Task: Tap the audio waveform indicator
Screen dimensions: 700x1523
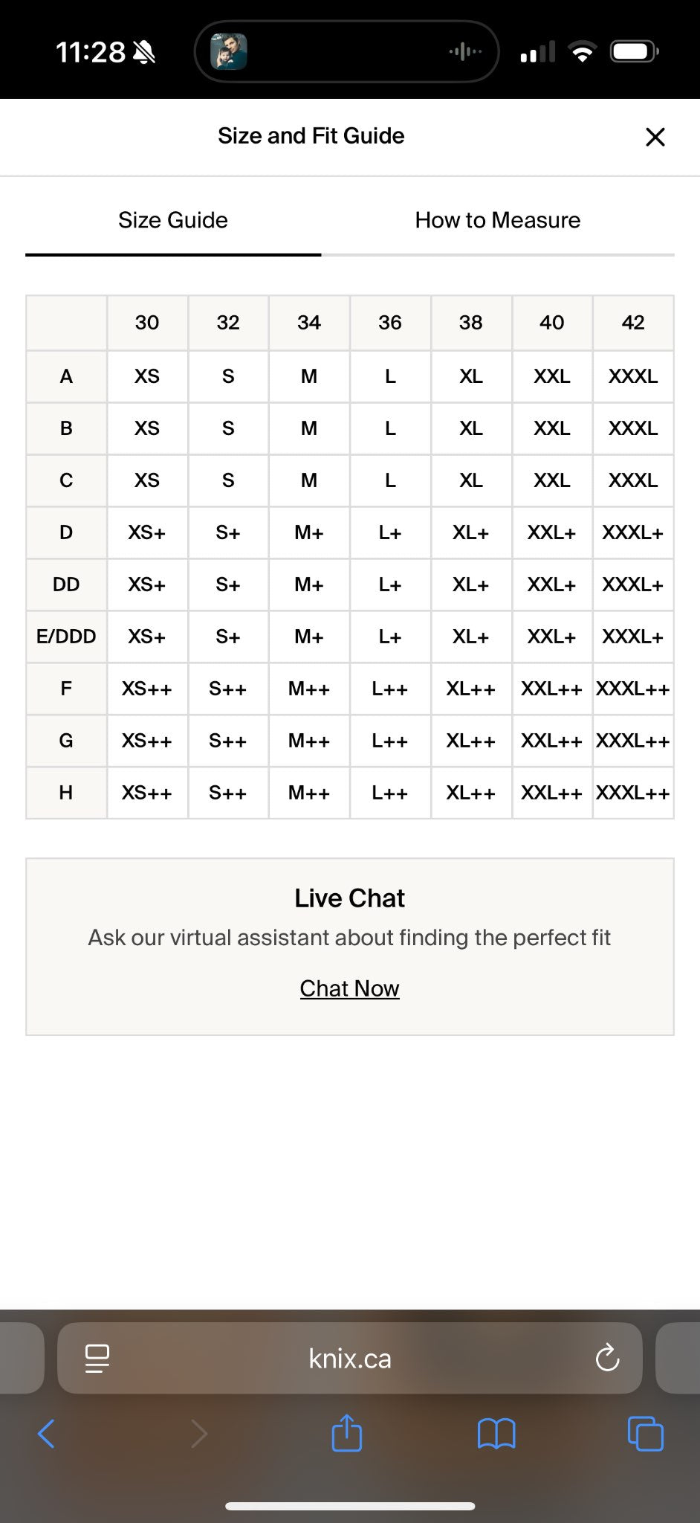Action: 465,52
